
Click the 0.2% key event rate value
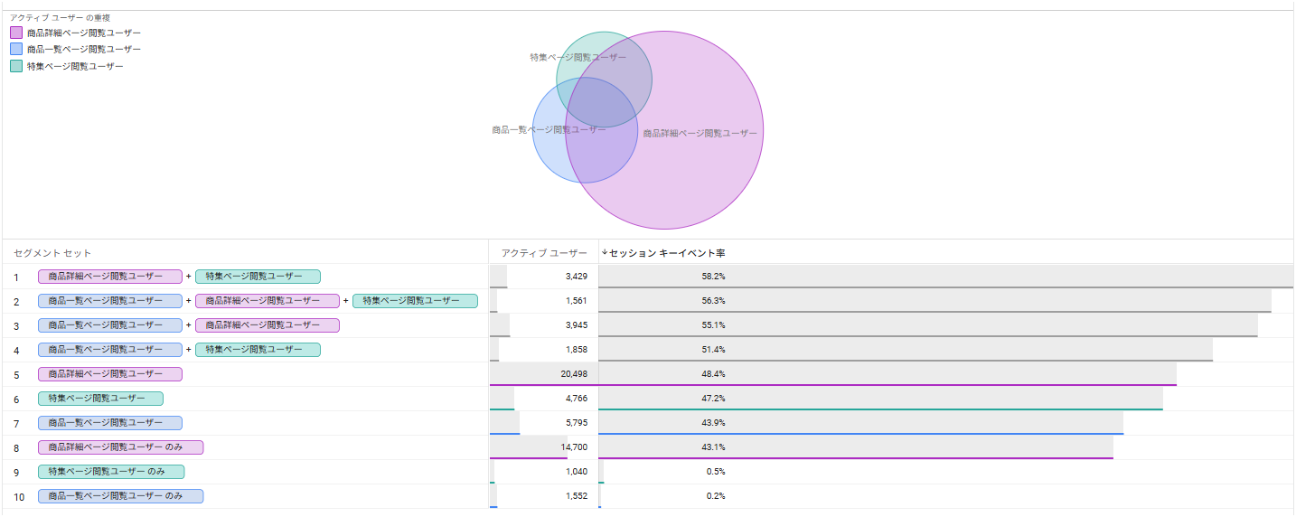click(715, 496)
